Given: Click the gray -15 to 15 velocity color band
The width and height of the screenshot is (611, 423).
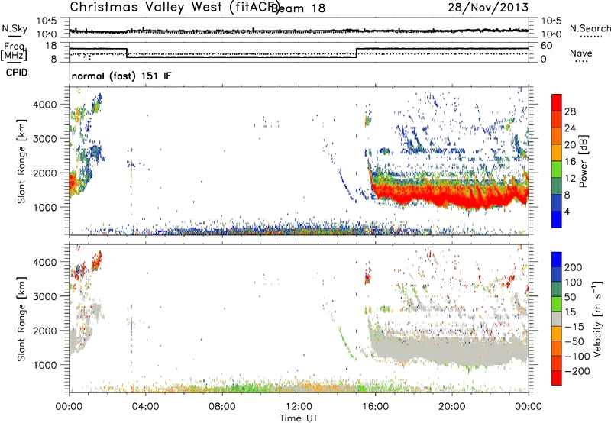Looking at the screenshot, I should (x=557, y=318).
